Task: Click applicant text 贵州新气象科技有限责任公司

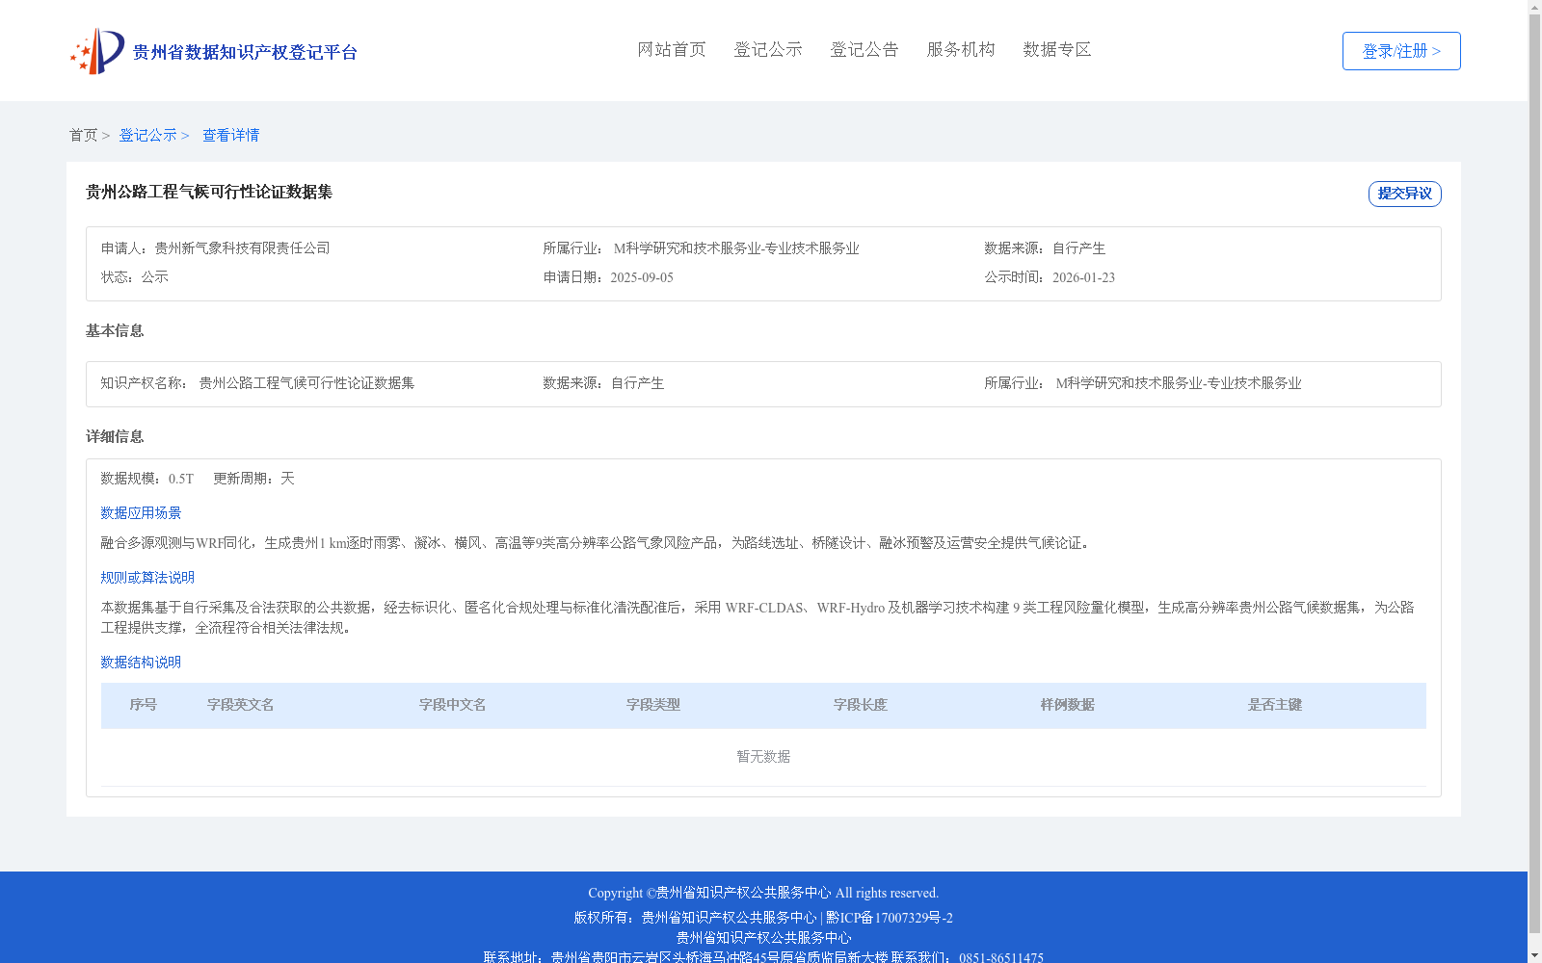Action: point(242,248)
